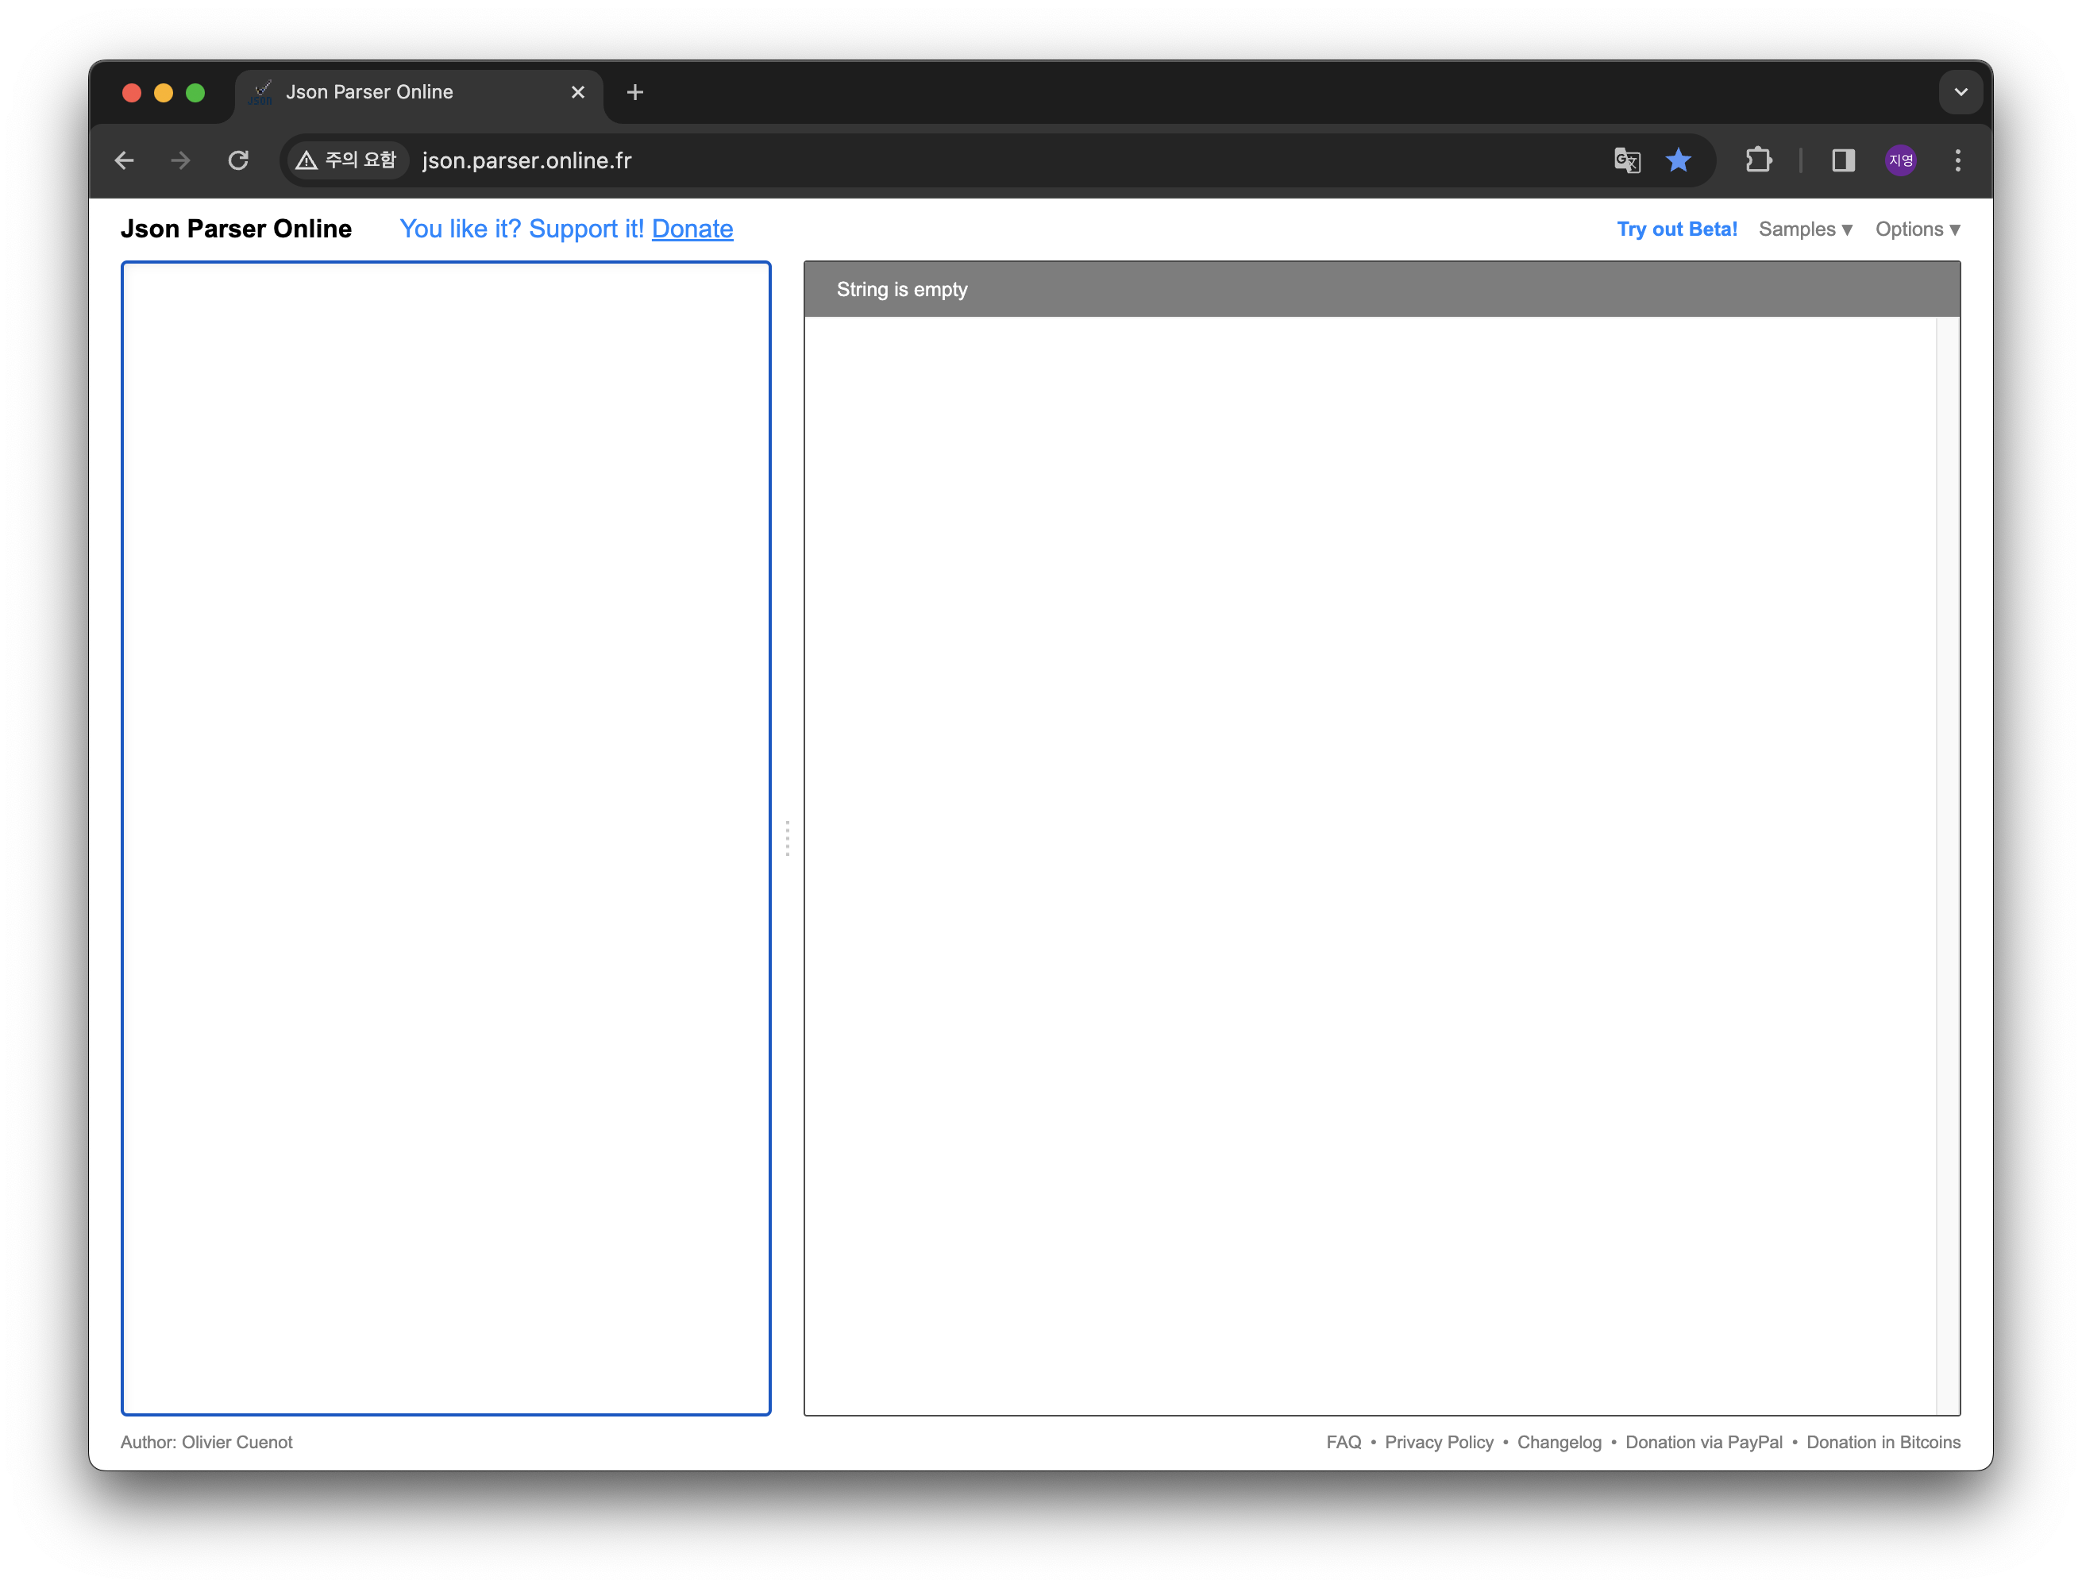2082x1588 pixels.
Task: Toggle the side panel icon
Action: coord(1843,160)
